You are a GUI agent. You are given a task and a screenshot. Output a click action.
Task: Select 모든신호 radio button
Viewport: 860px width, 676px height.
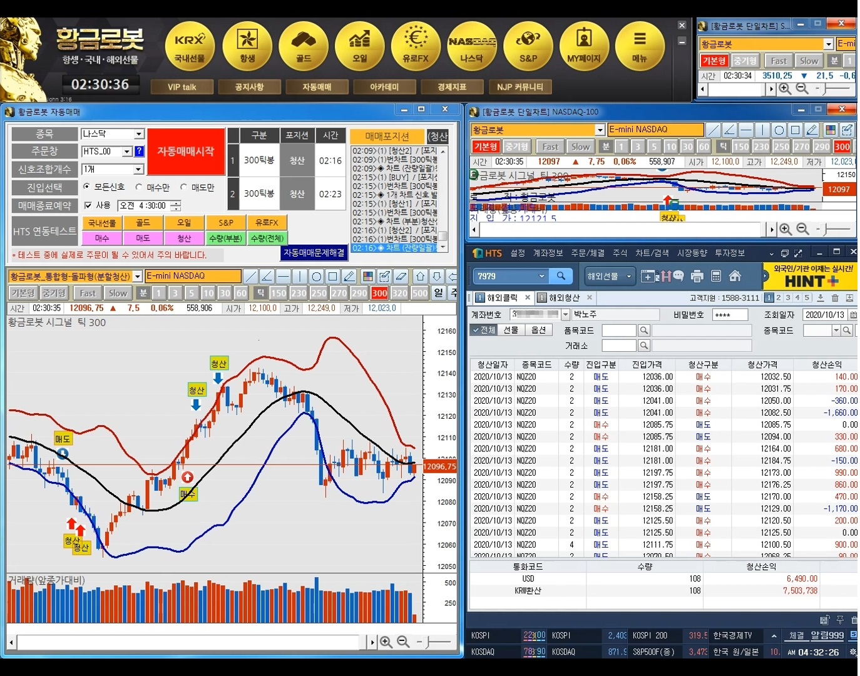(x=87, y=187)
